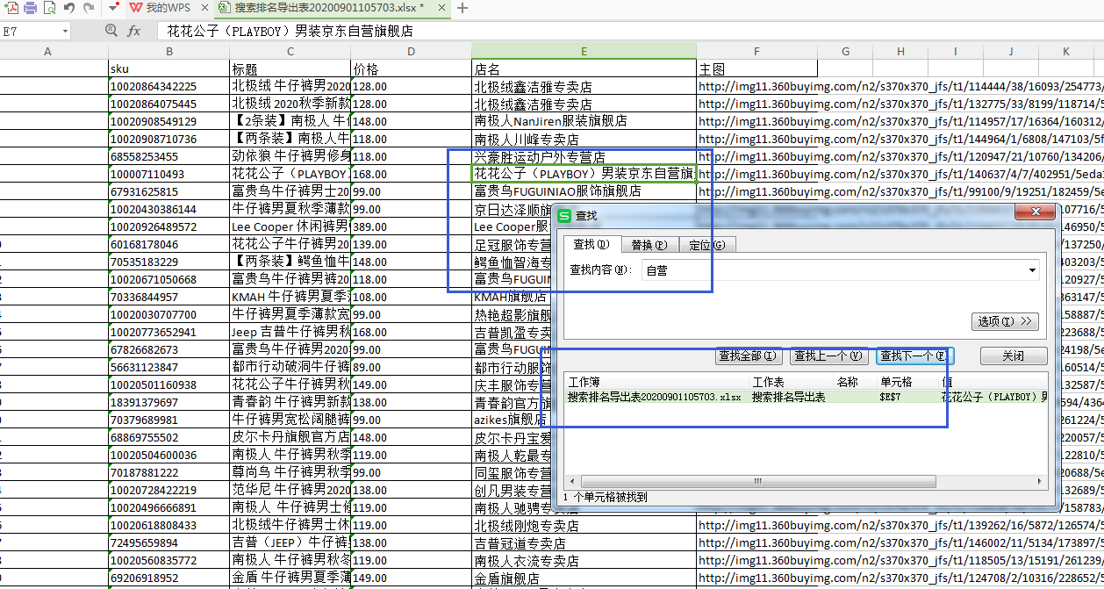Select price cell 168.00 for sku 10007110493

pos(411,174)
